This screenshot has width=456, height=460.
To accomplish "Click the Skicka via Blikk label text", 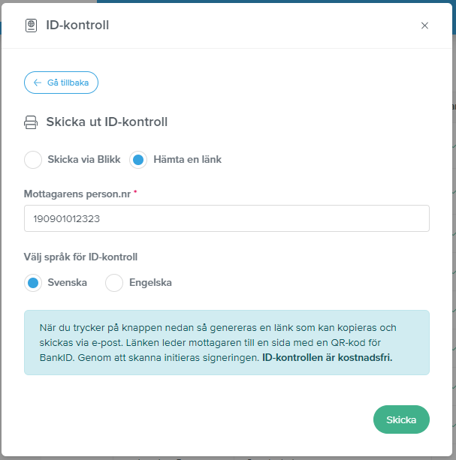I will (x=84, y=160).
